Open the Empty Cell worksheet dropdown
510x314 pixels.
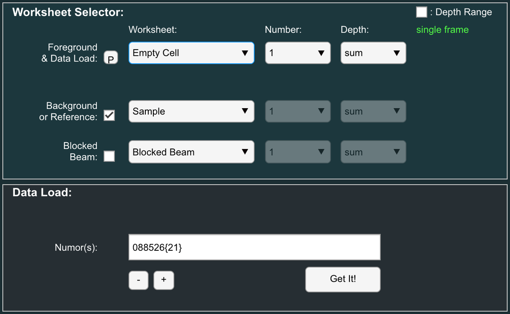[x=191, y=53]
